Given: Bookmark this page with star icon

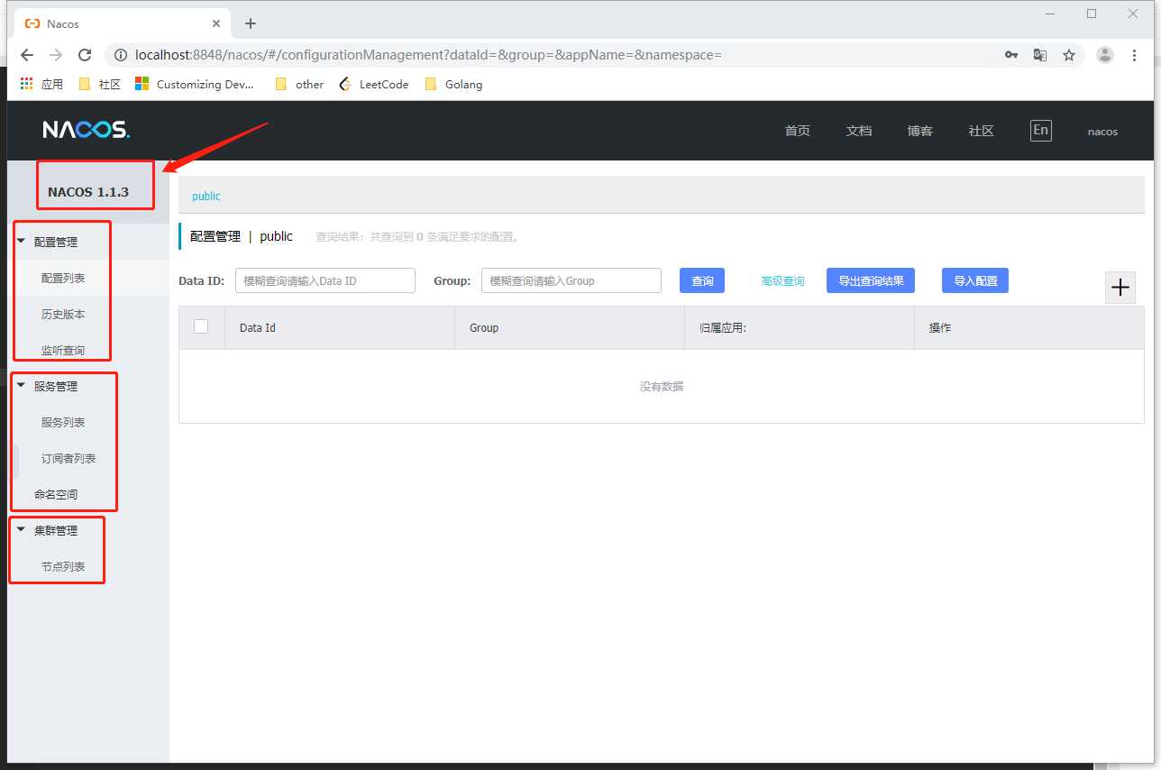Looking at the screenshot, I should (1069, 55).
